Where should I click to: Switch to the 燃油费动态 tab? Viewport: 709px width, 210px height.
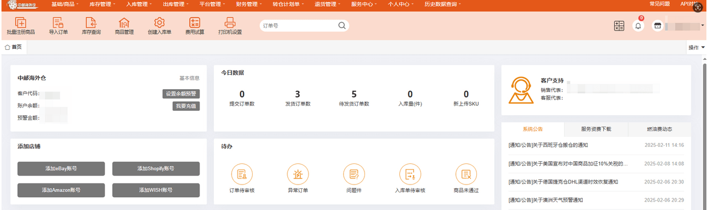pos(659,129)
